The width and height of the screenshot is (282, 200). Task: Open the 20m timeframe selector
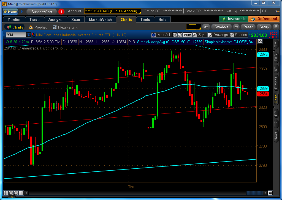pyautogui.click(x=187, y=35)
